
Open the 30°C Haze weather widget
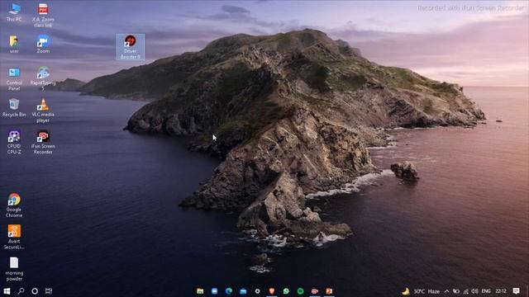point(421,291)
